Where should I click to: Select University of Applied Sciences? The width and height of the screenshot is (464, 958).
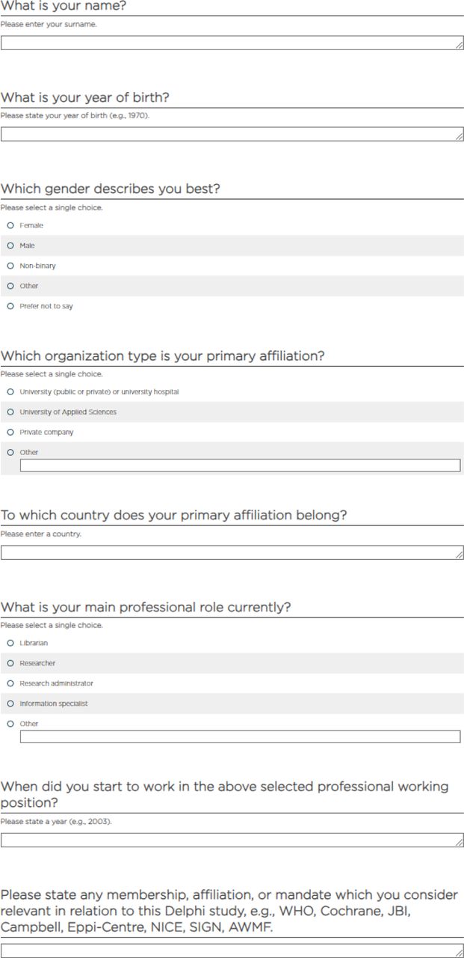[10, 412]
